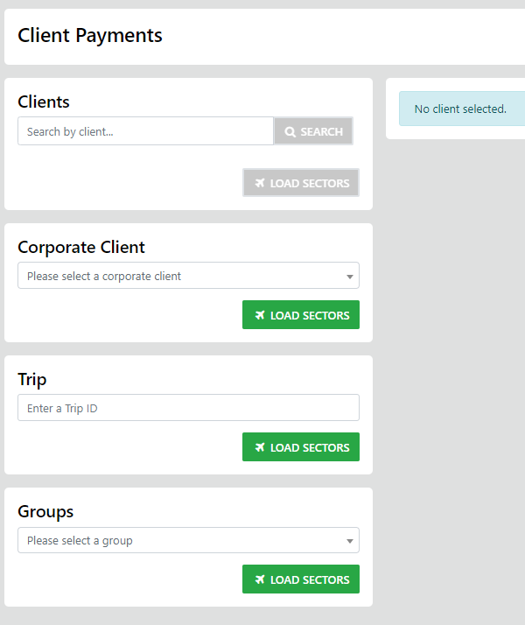Focus the 'Search by client...' text field
The height and width of the screenshot is (625, 525).
click(x=145, y=131)
